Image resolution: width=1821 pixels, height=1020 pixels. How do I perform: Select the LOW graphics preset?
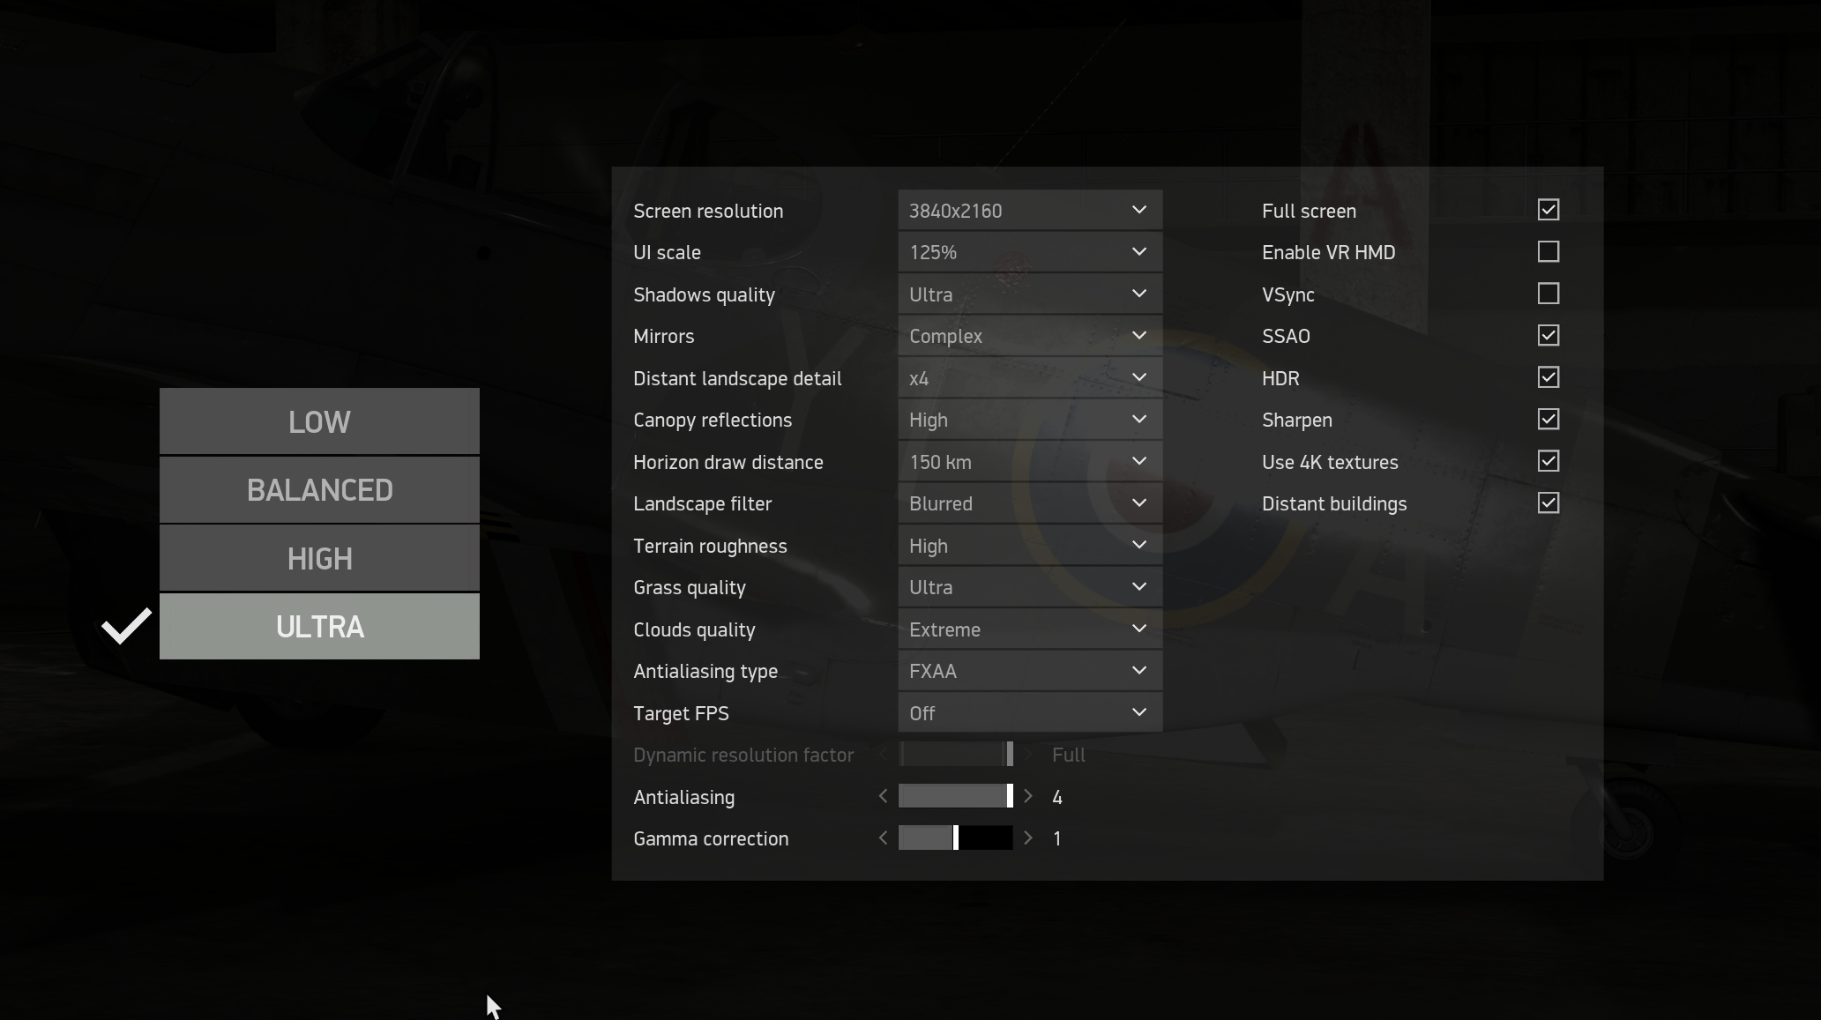click(319, 421)
